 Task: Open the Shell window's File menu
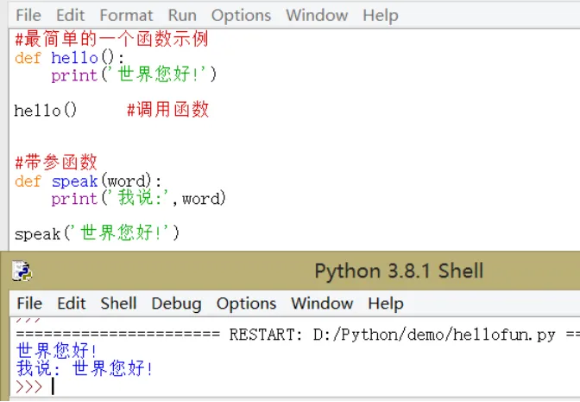[29, 303]
